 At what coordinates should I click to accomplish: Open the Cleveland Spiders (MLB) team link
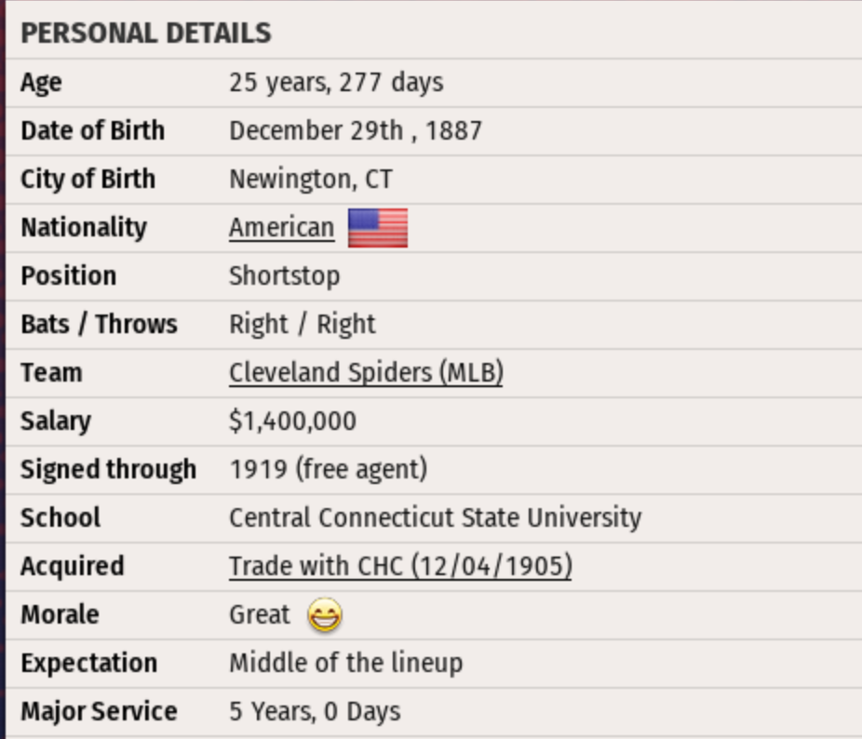366,373
